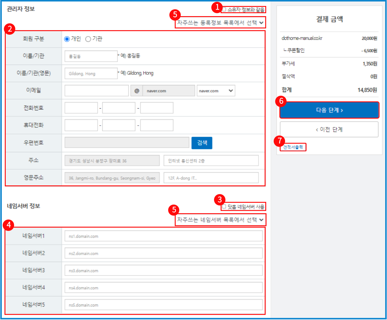Click the 다음 단계 button
The height and width of the screenshot is (320, 387).
tap(329, 110)
